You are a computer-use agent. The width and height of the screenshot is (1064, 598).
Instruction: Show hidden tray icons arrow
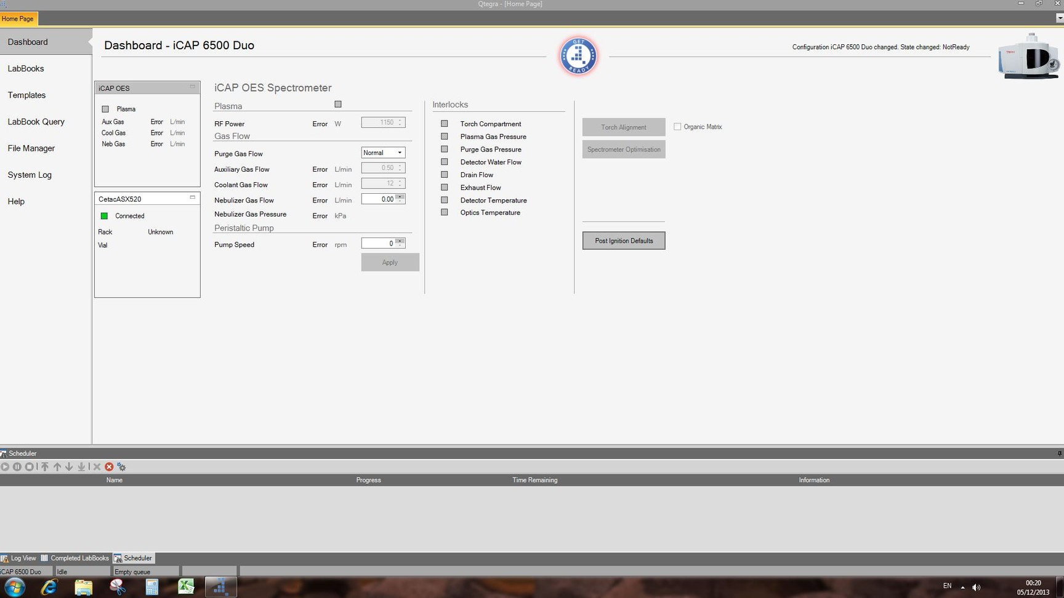pos(962,587)
